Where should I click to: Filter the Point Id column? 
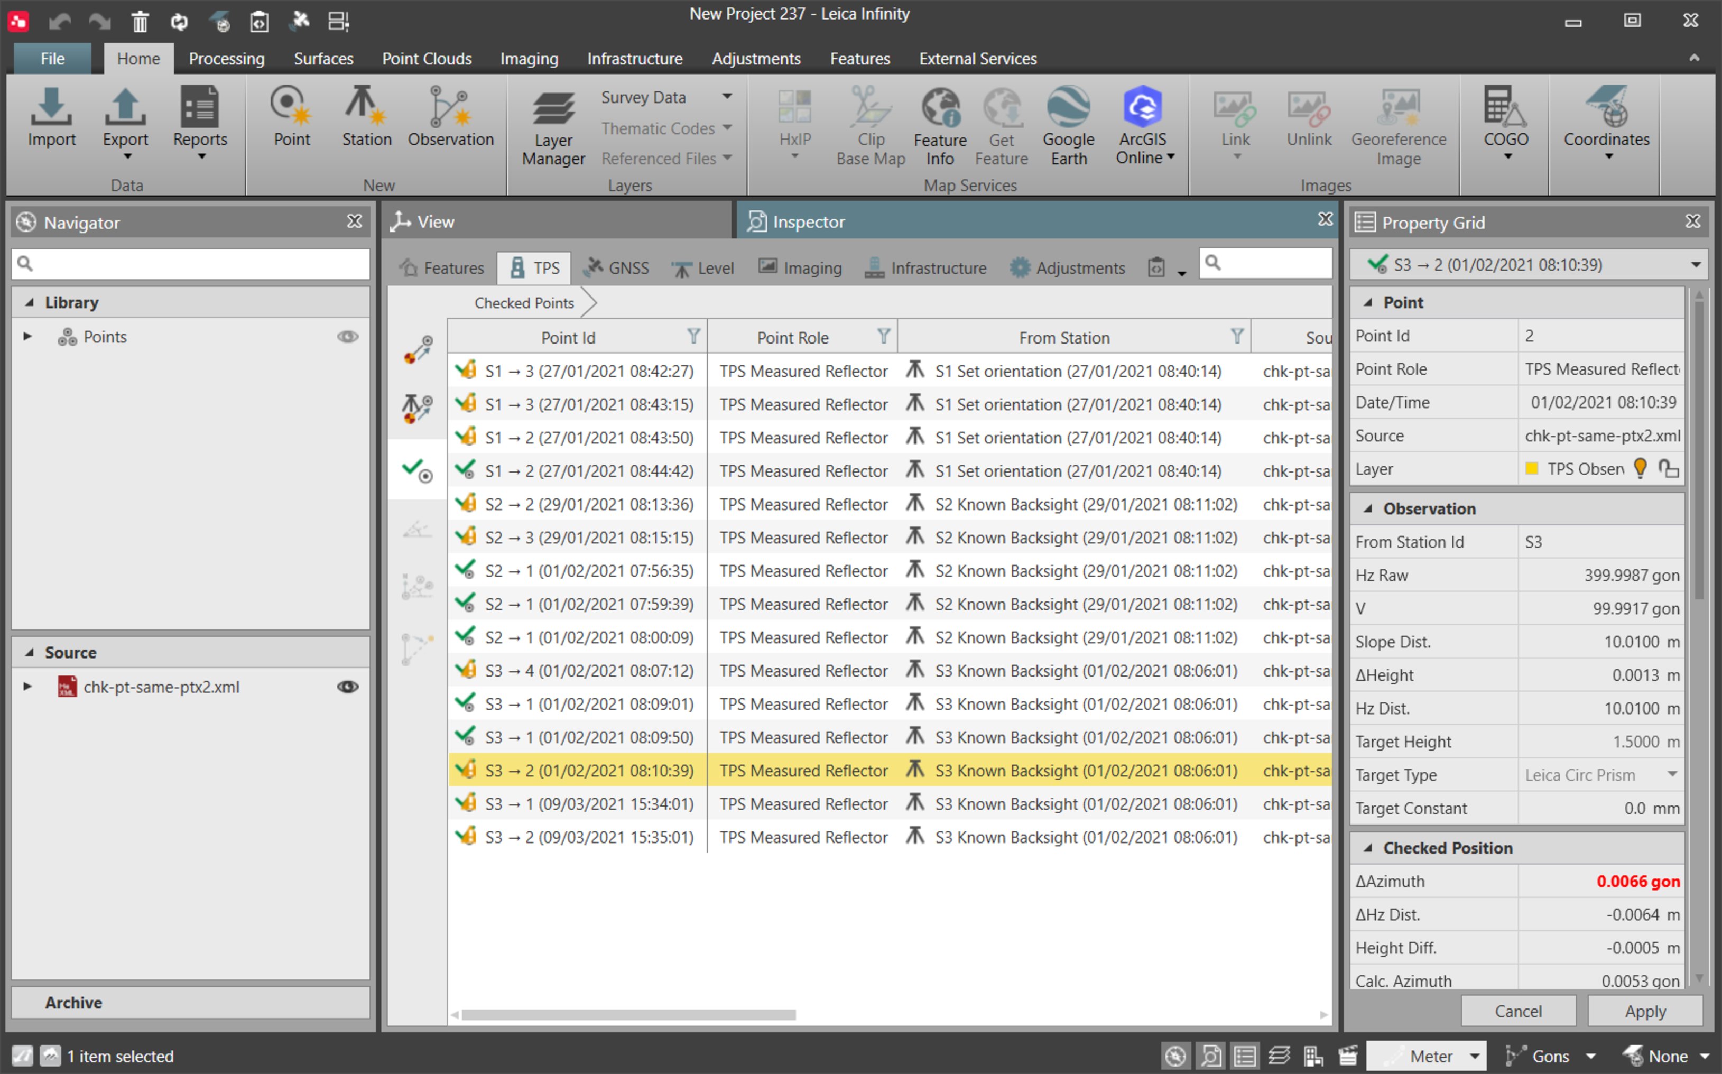coord(694,337)
